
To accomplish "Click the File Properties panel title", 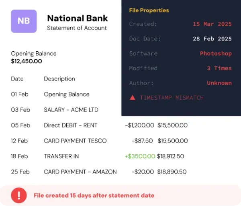I will [x=149, y=10].
